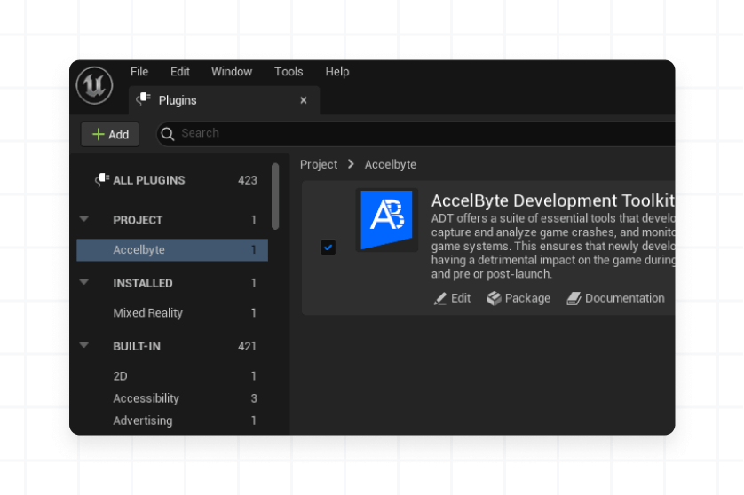
Task: Open the Window menu
Action: [x=232, y=72]
